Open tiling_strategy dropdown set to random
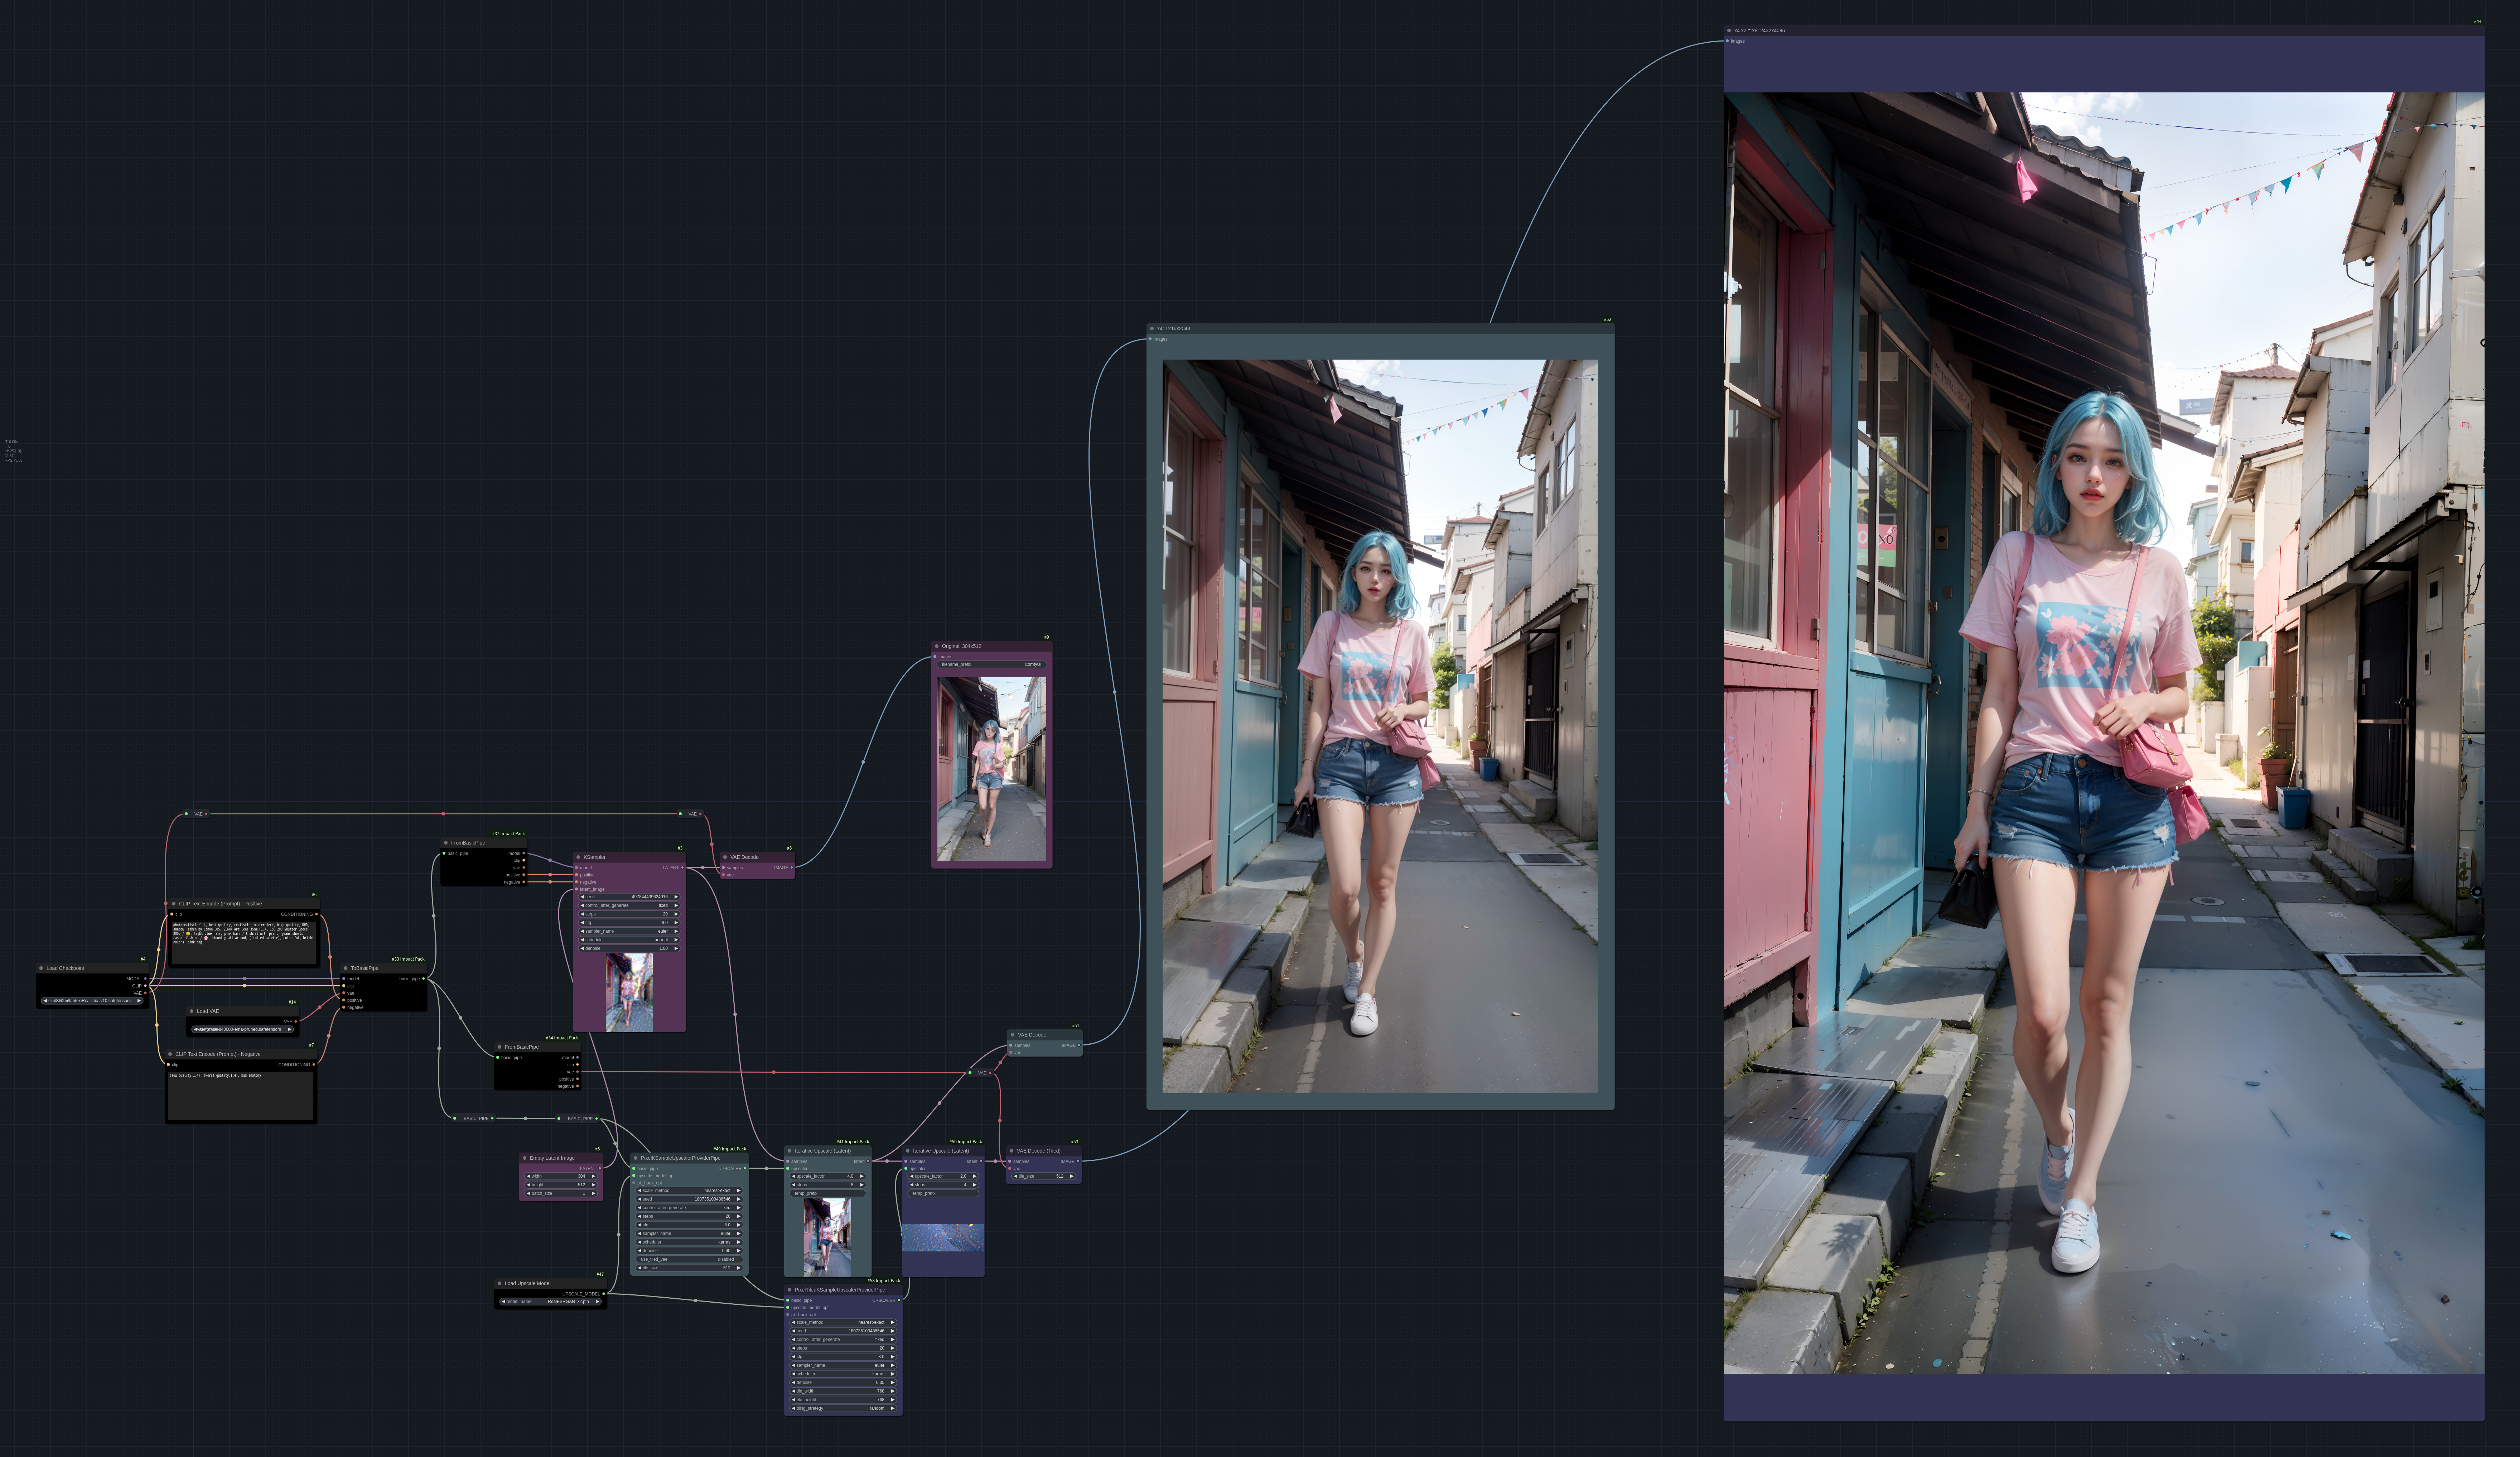The image size is (2520, 1457). (843, 1408)
